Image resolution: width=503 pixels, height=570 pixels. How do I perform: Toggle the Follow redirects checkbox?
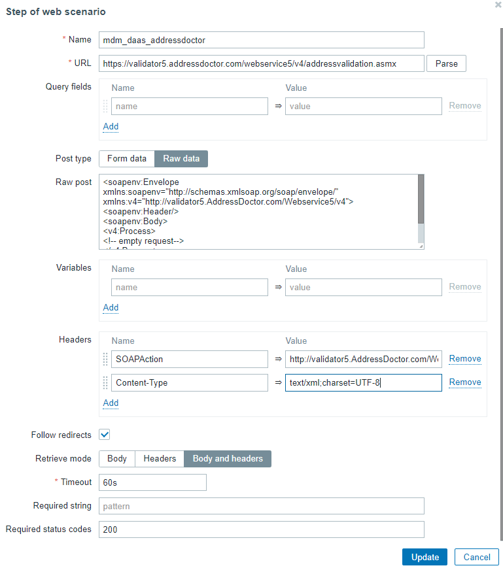(x=105, y=435)
